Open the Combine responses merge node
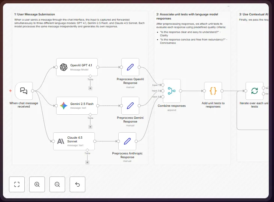The height and width of the screenshot is (202, 274). pos(171,91)
